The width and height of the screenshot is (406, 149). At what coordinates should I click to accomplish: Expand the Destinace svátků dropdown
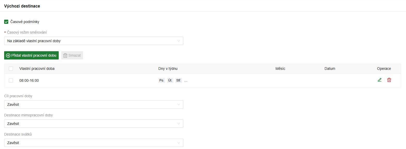click(94, 143)
